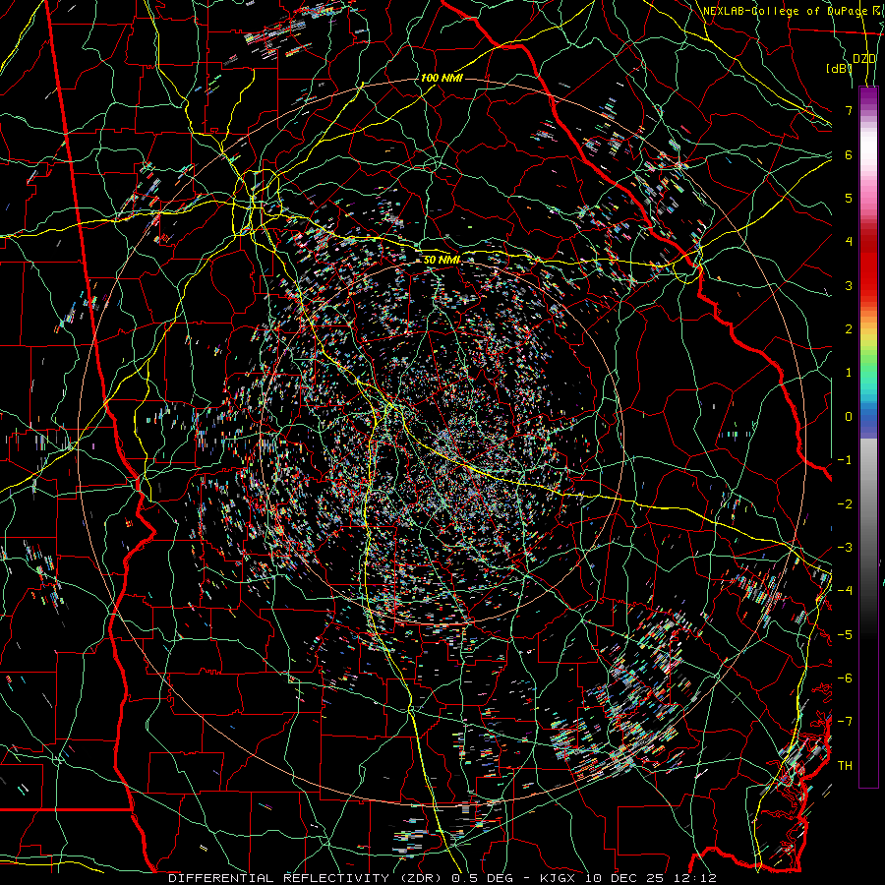Click the 10 DEC 25 12:12 timestamp
This screenshot has height=885, width=885.
(x=650, y=878)
